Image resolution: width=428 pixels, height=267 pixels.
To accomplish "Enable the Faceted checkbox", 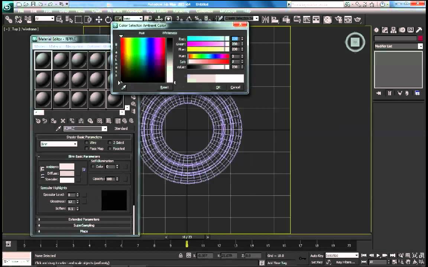I will [x=110, y=148].
